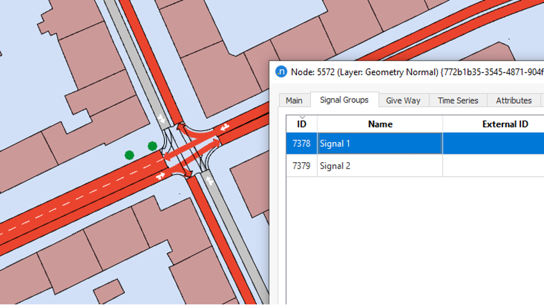Open the Main tab
Screen dimensions: 544x305
click(294, 101)
